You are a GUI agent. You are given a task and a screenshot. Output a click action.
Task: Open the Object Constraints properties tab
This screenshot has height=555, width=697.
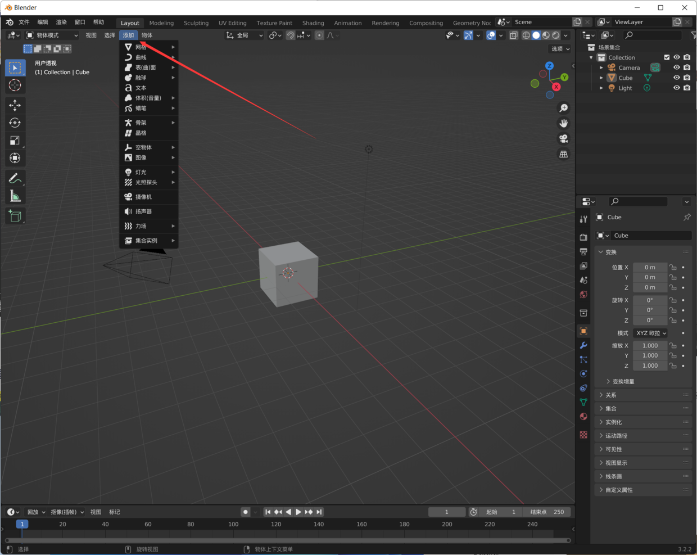click(583, 388)
